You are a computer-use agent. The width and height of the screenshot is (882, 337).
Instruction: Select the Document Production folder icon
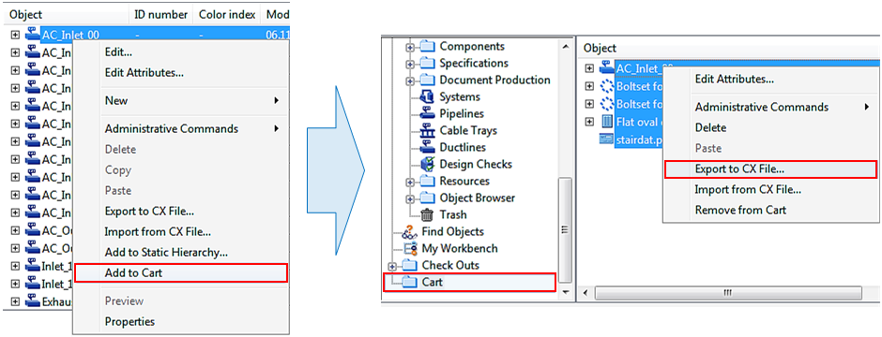[427, 81]
